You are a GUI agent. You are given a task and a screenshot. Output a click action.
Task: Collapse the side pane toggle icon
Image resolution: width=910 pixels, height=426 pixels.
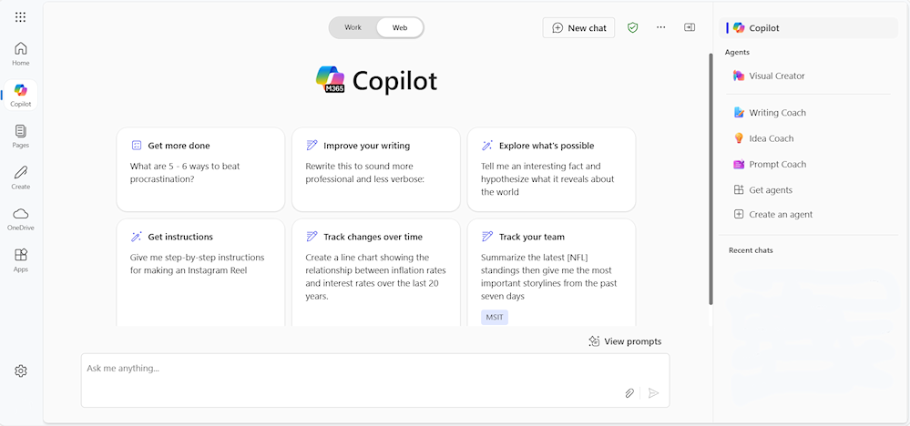[690, 27]
